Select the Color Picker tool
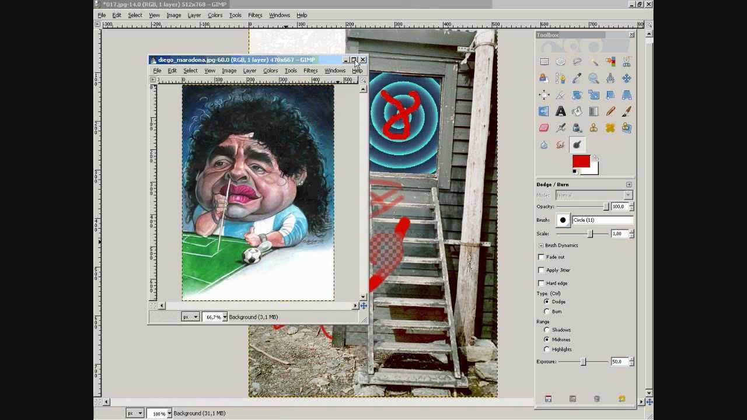This screenshot has height=420, width=747. (x=577, y=78)
